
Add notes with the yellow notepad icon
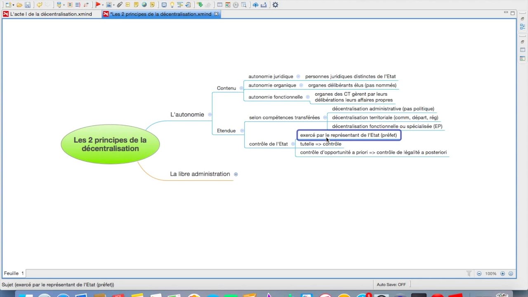click(136, 5)
